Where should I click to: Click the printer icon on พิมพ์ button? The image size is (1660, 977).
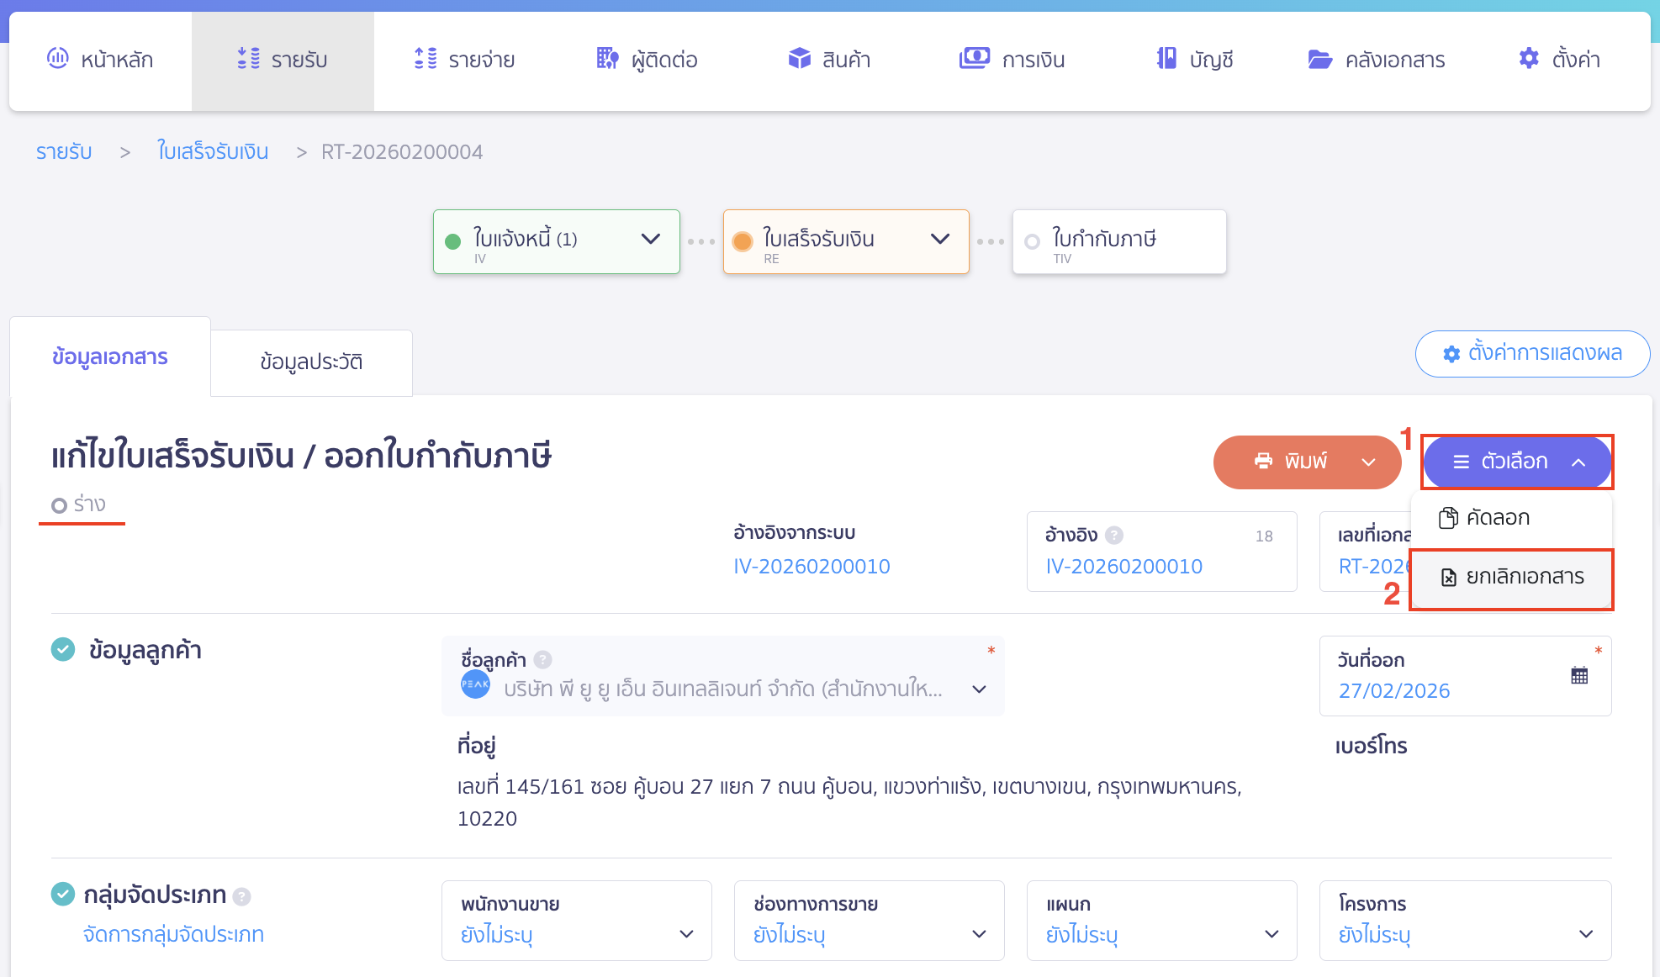[1263, 461]
